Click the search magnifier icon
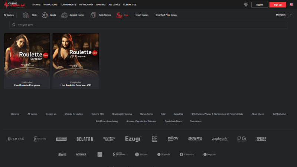The image size is (297, 167). click(14, 24)
